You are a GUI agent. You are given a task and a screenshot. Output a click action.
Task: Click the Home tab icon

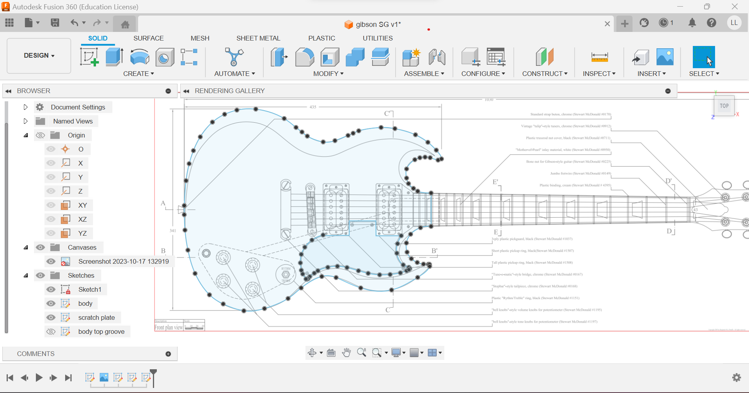click(125, 25)
